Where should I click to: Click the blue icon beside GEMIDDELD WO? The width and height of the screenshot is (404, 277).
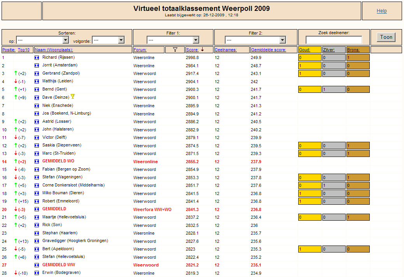[x=37, y=161]
